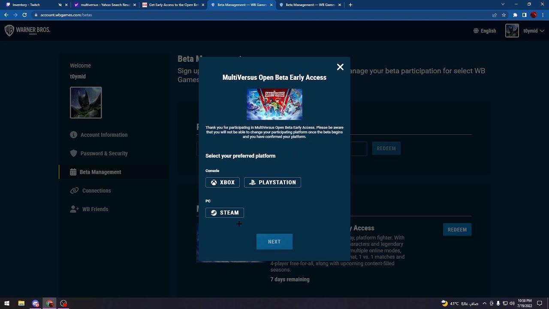This screenshot has width=549, height=309.
Task: Close the Inventory - Twitch tab
Action: (66, 5)
